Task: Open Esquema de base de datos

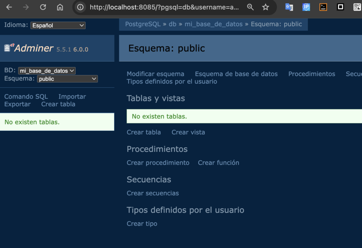Action: (x=236, y=74)
